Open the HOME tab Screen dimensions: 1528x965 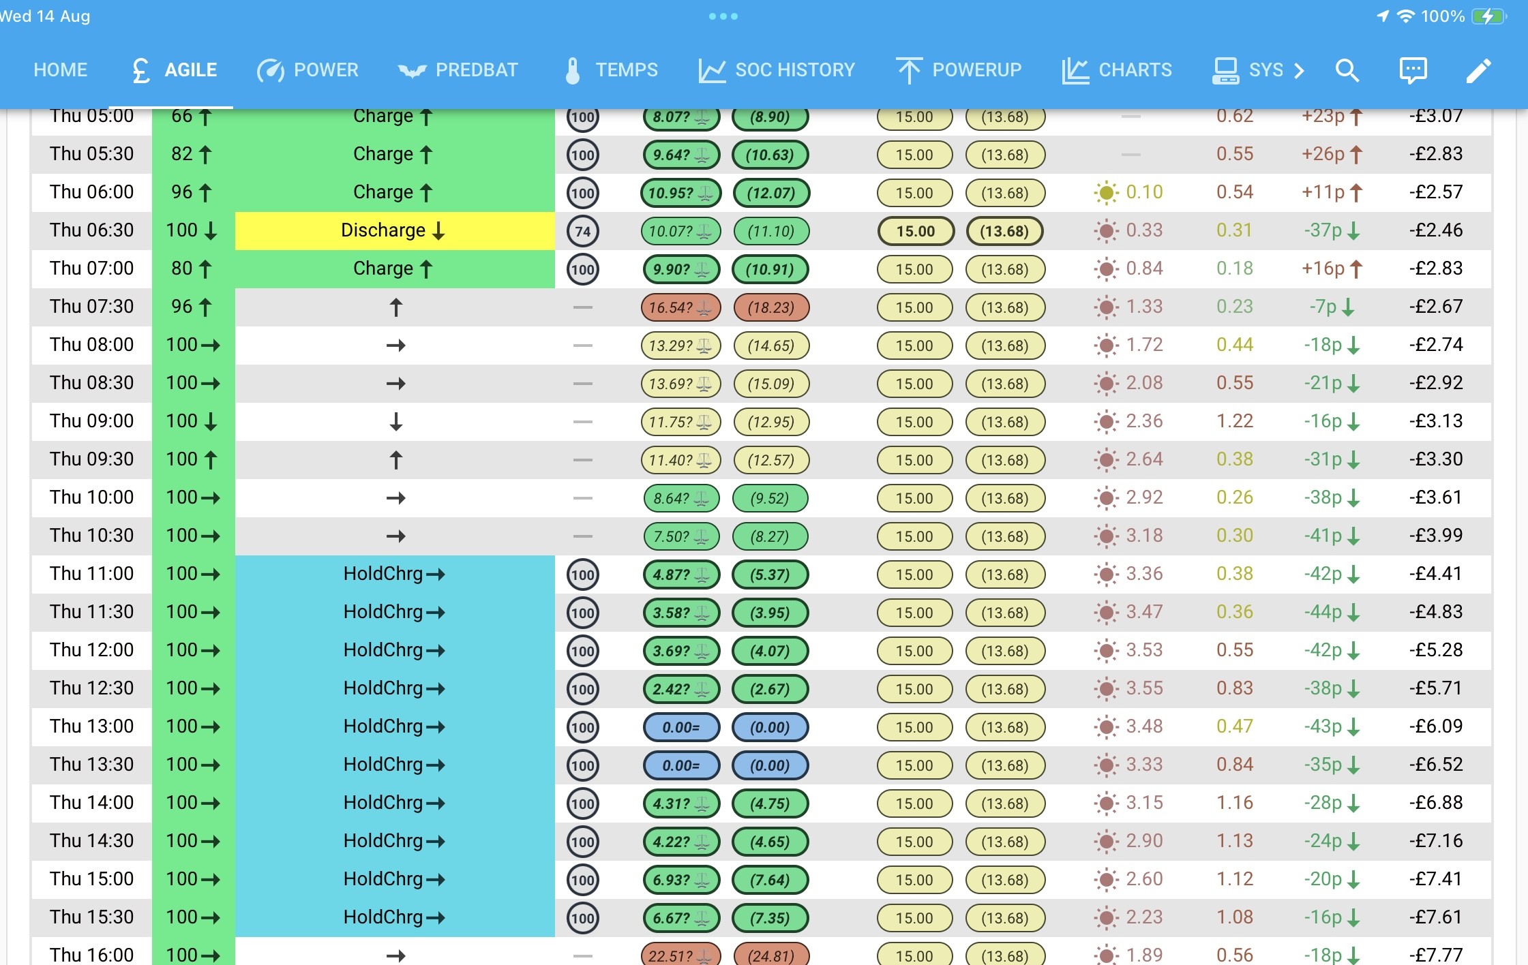point(61,70)
